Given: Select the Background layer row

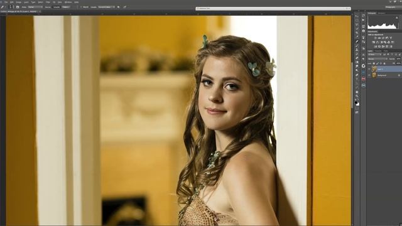Looking at the screenshot, I should coord(384,75).
